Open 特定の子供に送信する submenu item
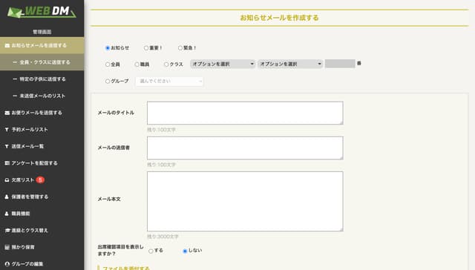 42,79
